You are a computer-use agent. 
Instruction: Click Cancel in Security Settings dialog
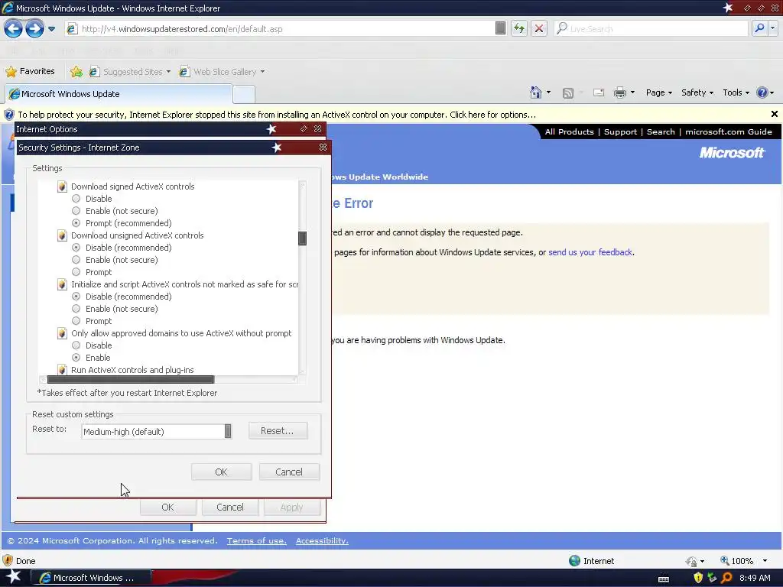[x=289, y=472]
